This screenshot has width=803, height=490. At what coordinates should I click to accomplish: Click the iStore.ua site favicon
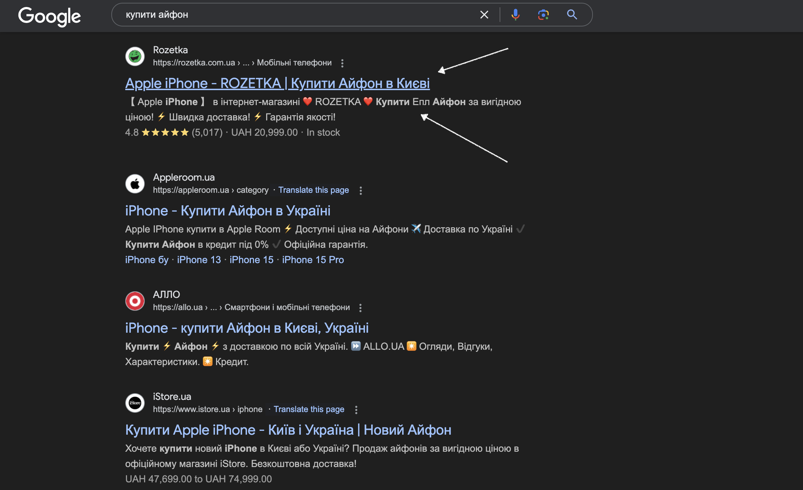click(135, 403)
